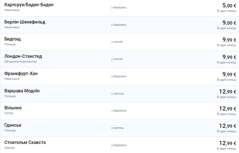Click the Швеція country label
The height and width of the screenshot is (153, 239).
click(10, 148)
